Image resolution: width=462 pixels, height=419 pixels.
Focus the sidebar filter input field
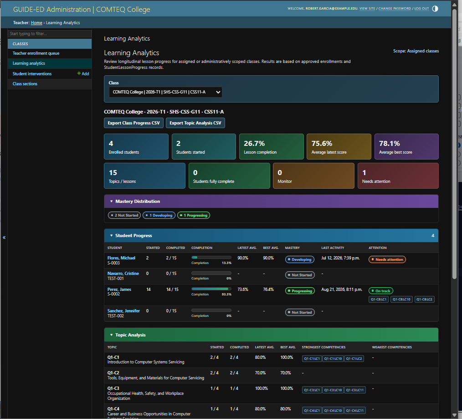pyautogui.click(x=50, y=34)
